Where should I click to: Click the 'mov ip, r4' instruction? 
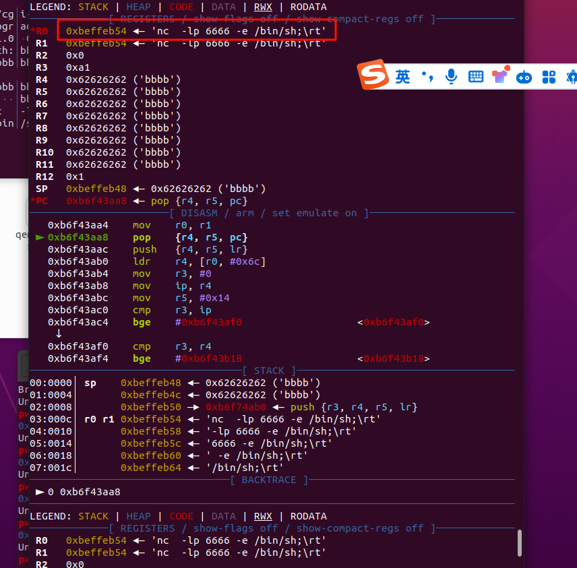point(172,286)
